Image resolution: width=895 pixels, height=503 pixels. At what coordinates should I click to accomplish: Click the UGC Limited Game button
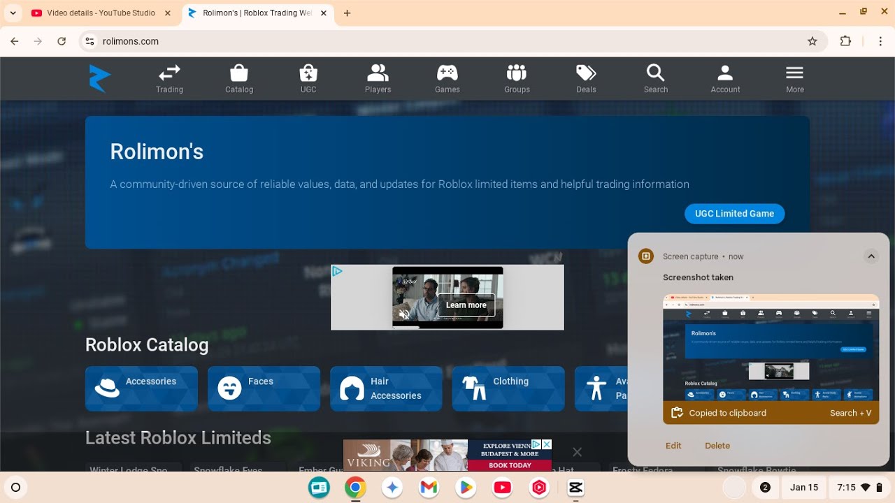coord(734,214)
